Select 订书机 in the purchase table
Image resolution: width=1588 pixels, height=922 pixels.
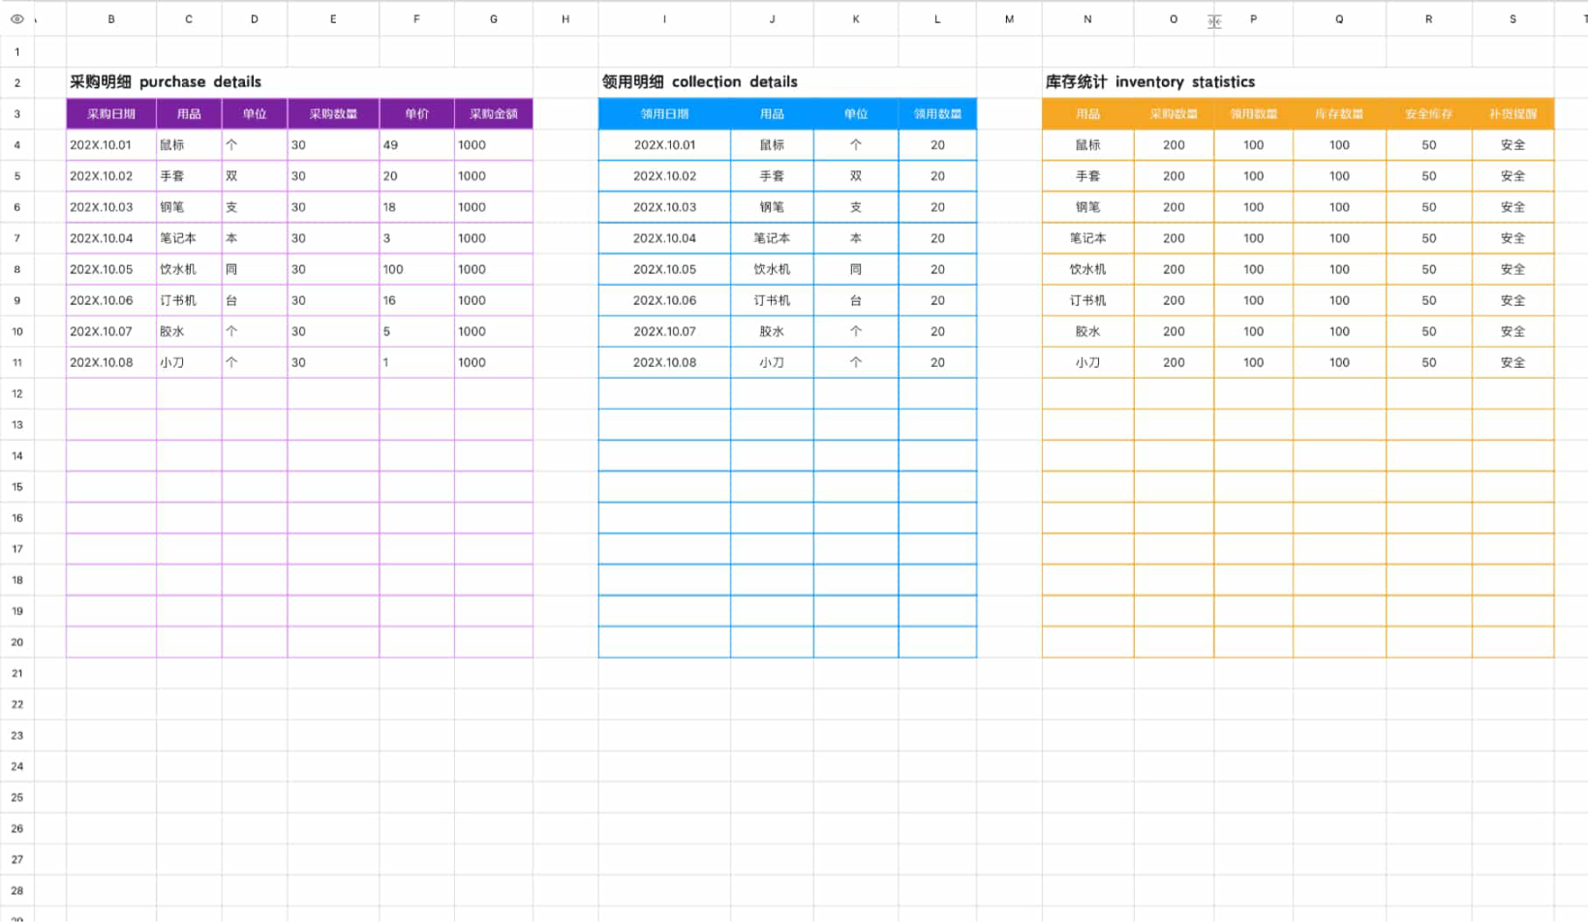pos(189,300)
